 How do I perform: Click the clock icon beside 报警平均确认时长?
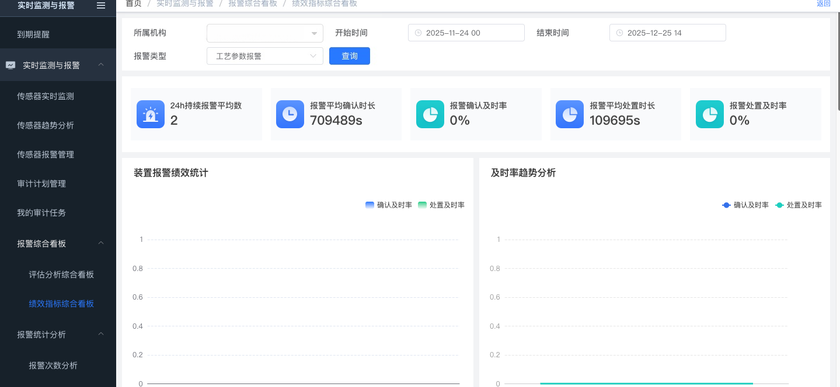tap(290, 114)
